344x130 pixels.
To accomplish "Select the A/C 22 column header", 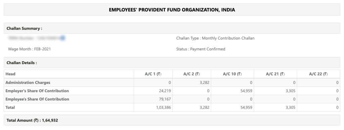I will pyautogui.click(x=318, y=74).
